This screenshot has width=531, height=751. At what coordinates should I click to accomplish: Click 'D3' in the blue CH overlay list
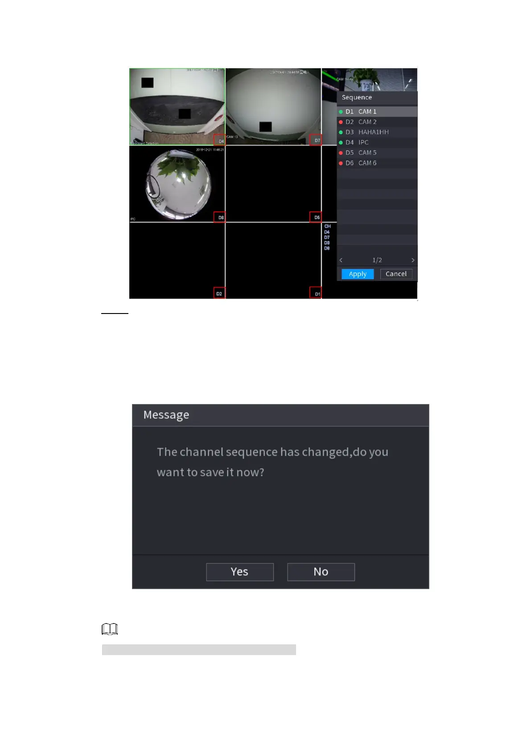[327, 243]
